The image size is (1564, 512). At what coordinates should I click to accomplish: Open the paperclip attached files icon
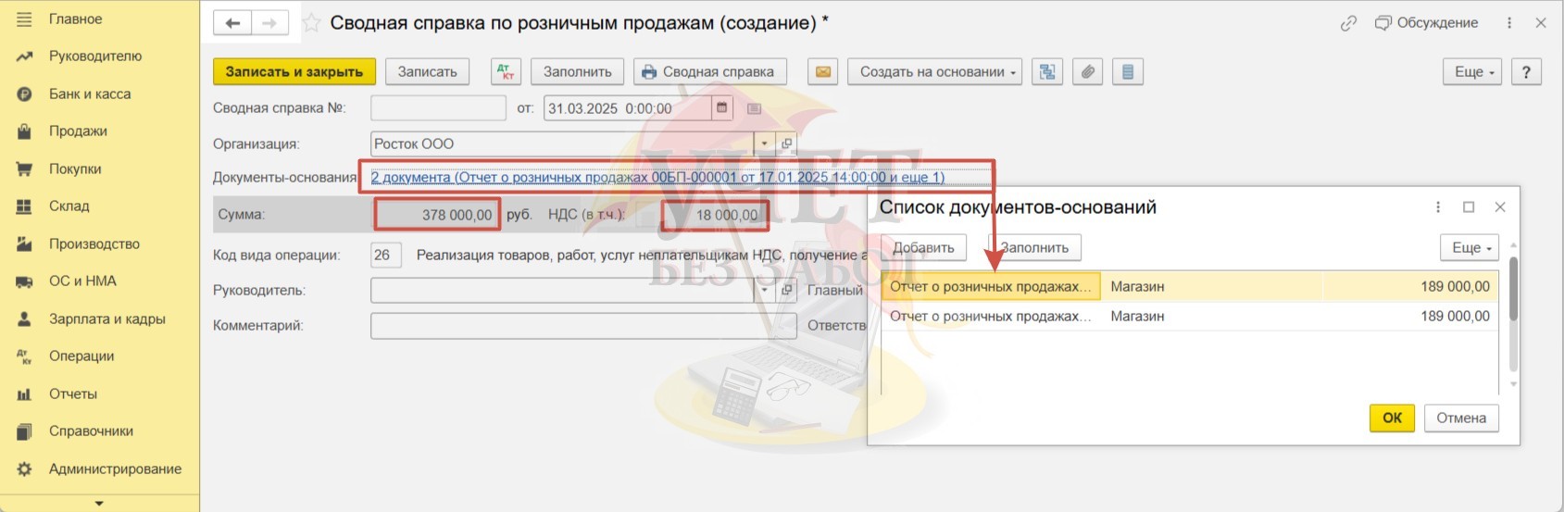point(1087,71)
